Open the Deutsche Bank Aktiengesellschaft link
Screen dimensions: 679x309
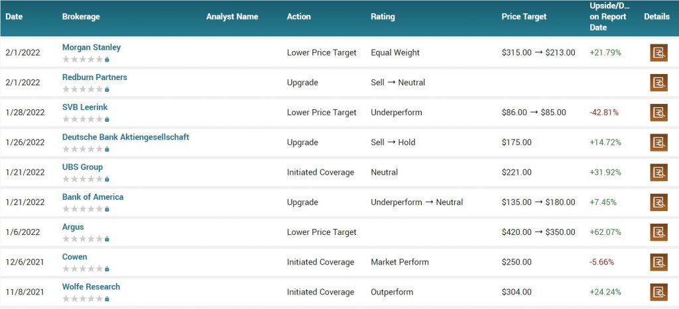[125, 137]
